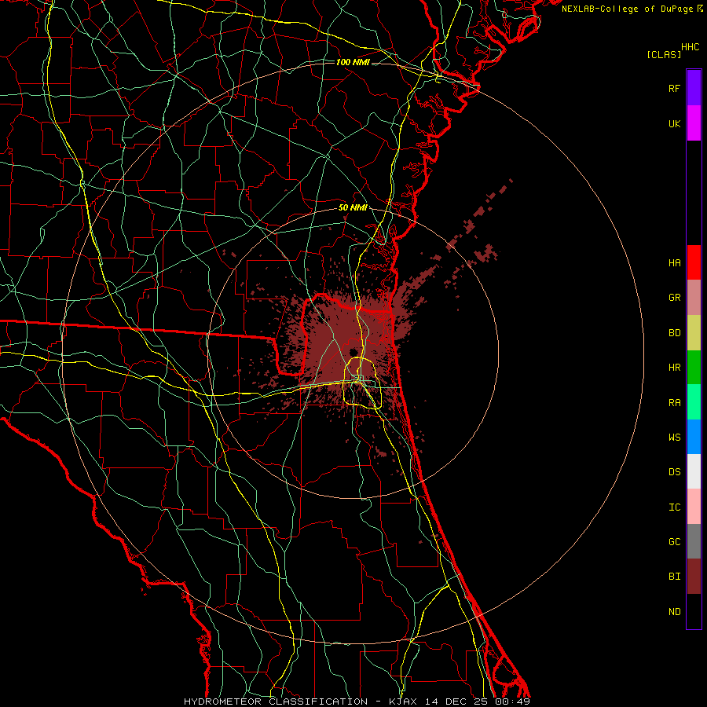707x707 pixels.
Task: Click the HA legend label
Action: tap(674, 263)
